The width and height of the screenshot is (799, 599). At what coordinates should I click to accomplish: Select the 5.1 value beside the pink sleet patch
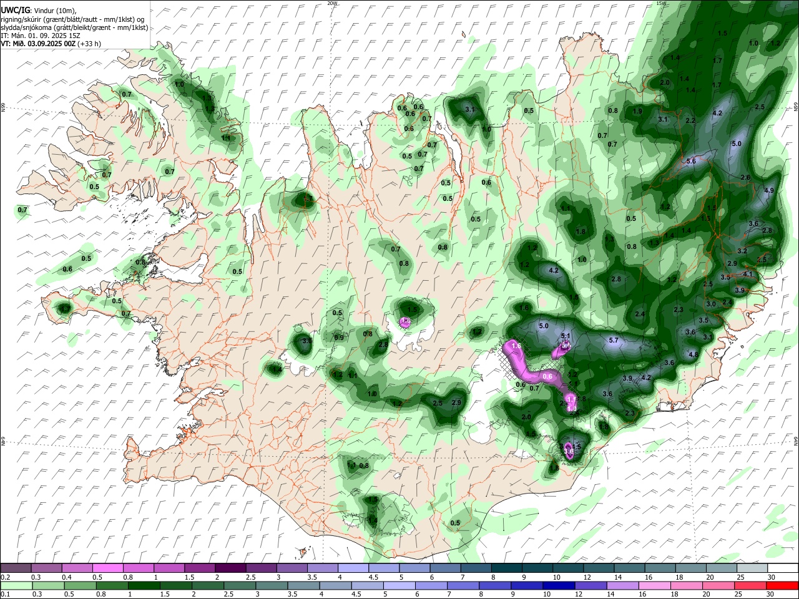[566, 336]
